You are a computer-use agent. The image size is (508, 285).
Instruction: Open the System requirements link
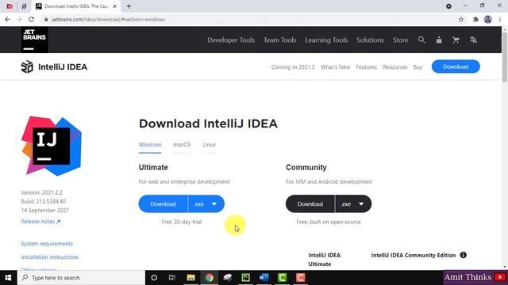(47, 244)
